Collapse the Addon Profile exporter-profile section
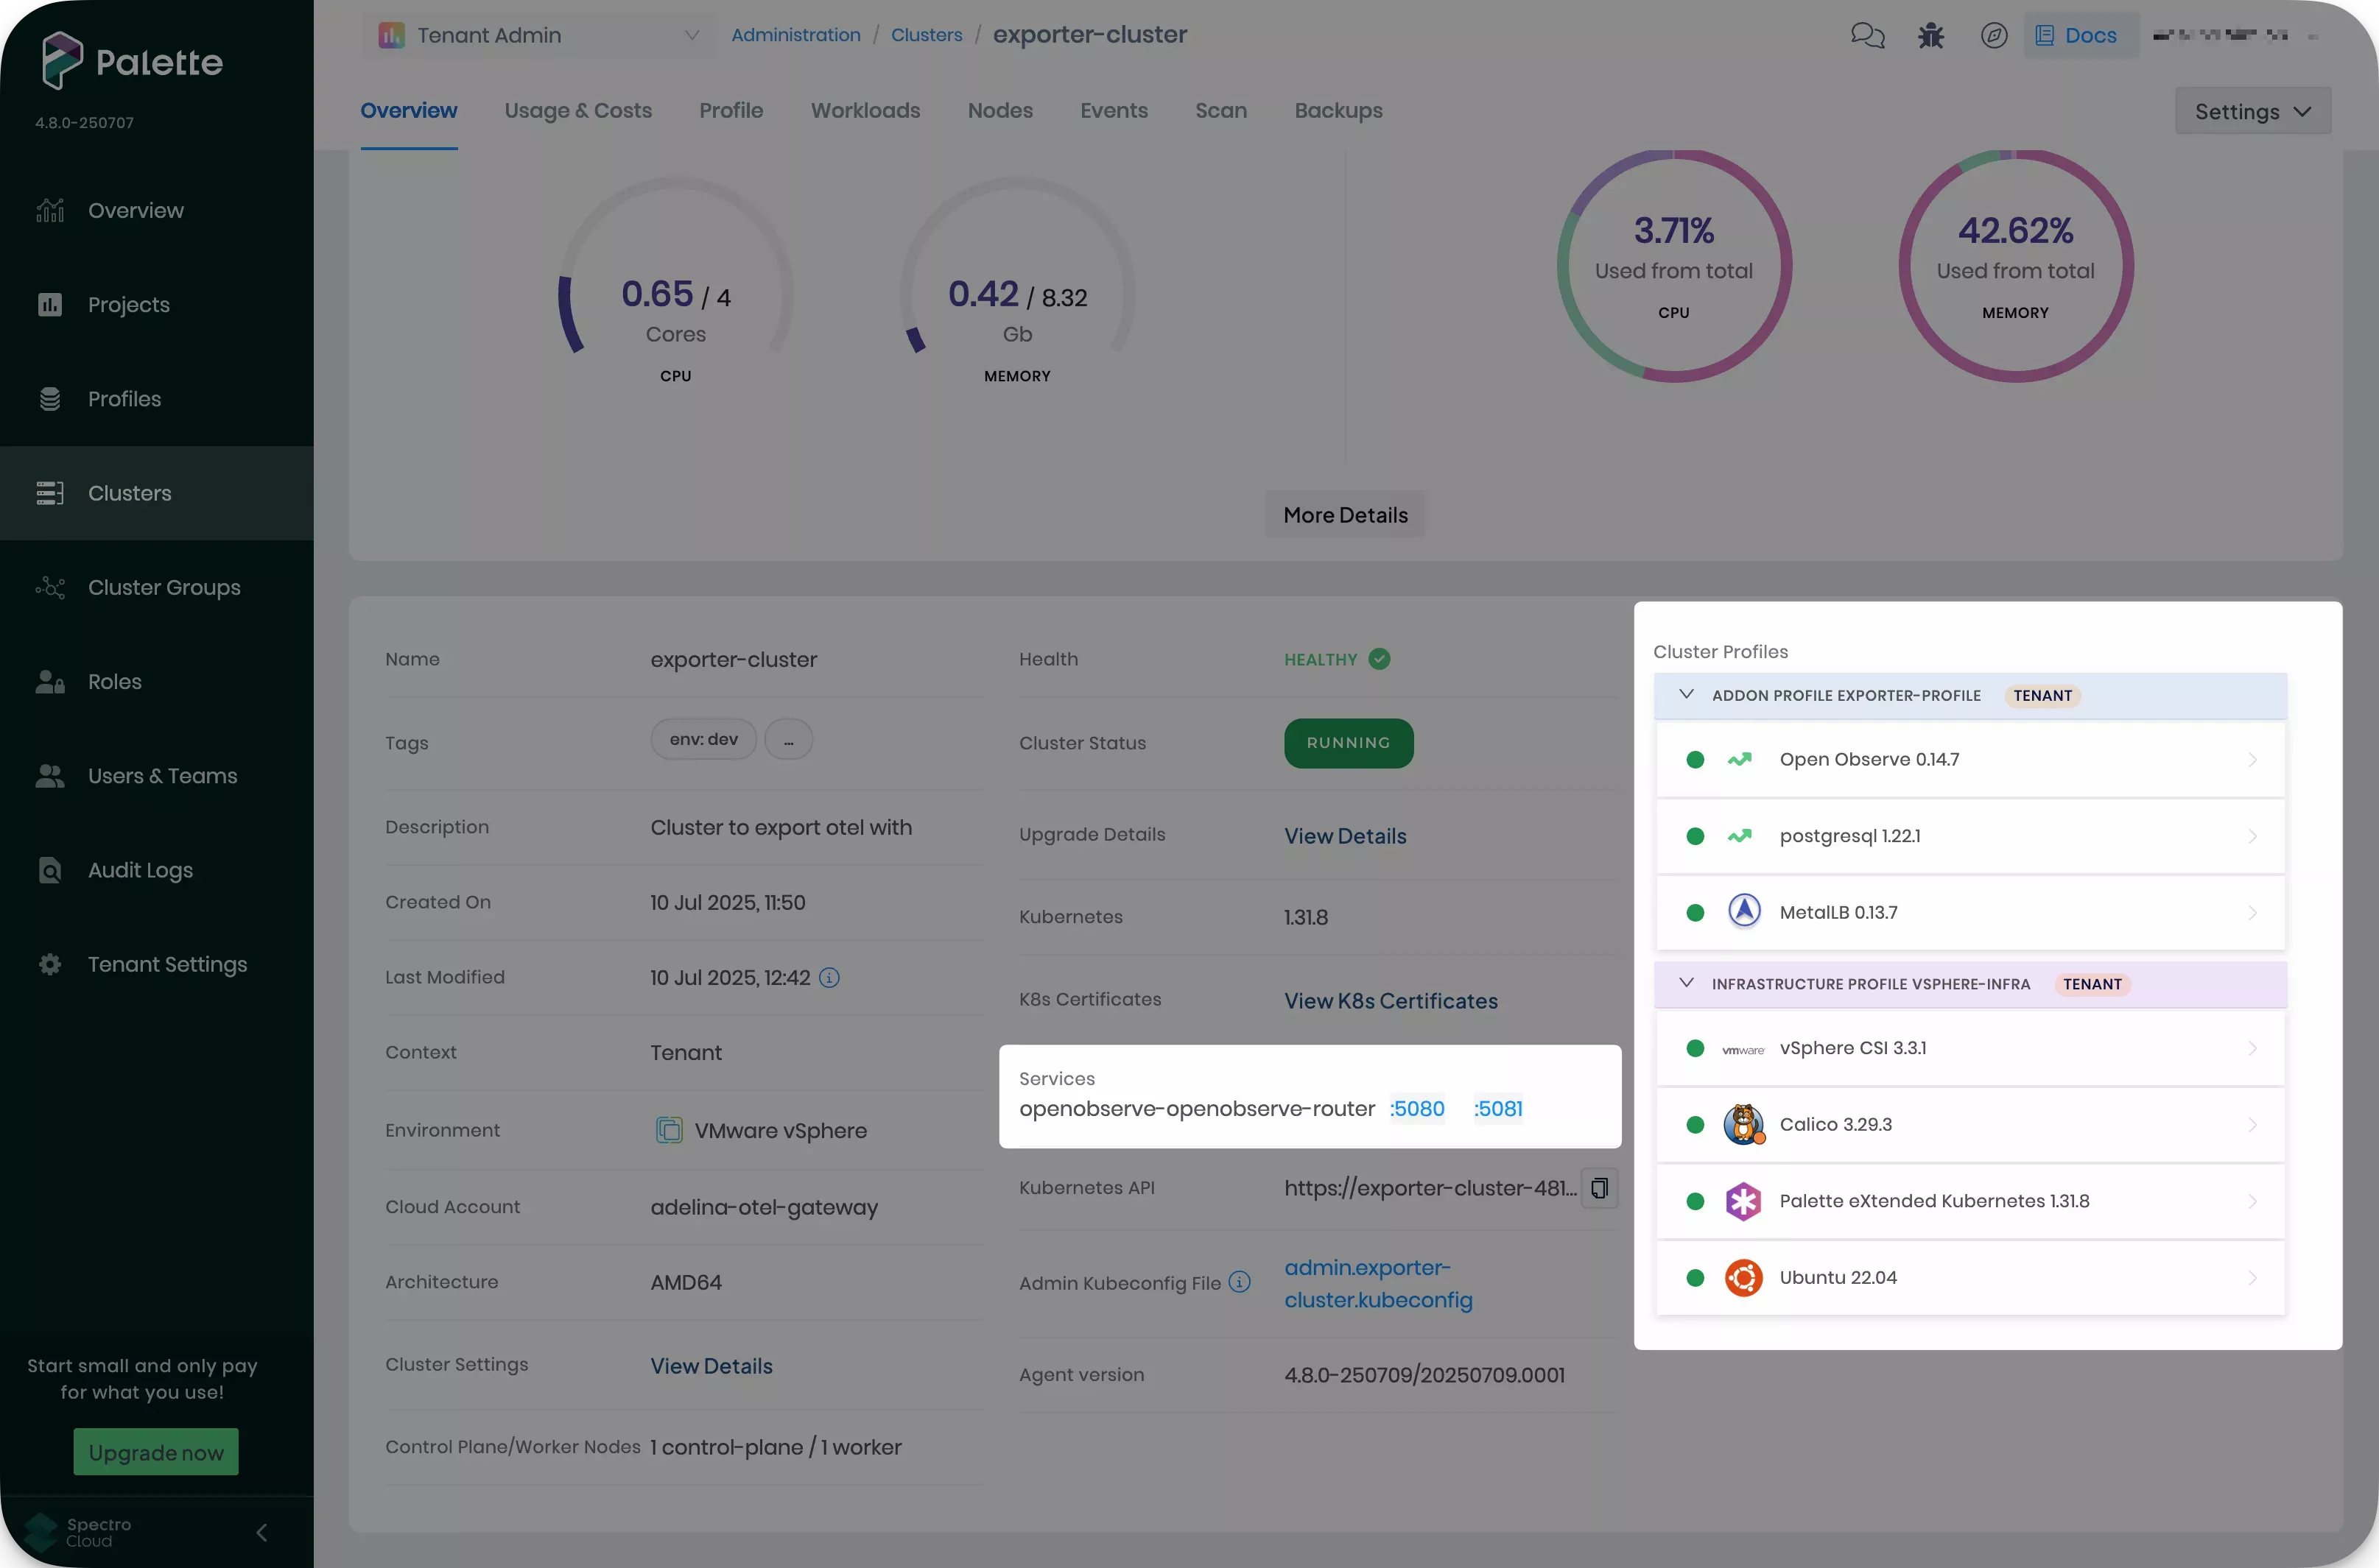This screenshot has height=1568, width=2379. coord(1686,694)
